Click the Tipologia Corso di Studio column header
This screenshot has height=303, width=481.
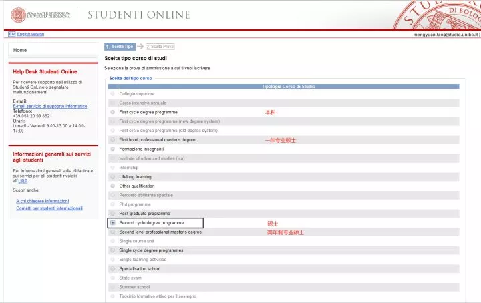289,87
